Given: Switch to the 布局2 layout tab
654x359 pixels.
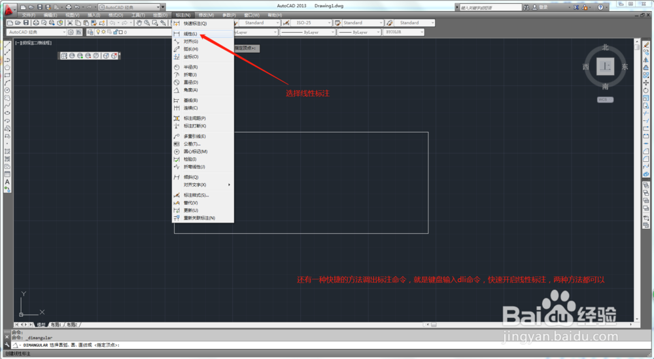Looking at the screenshot, I should [72, 325].
